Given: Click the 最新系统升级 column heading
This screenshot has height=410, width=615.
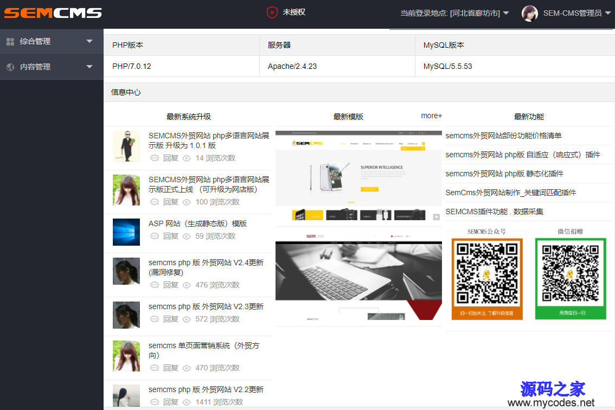Looking at the screenshot, I should pos(189,117).
